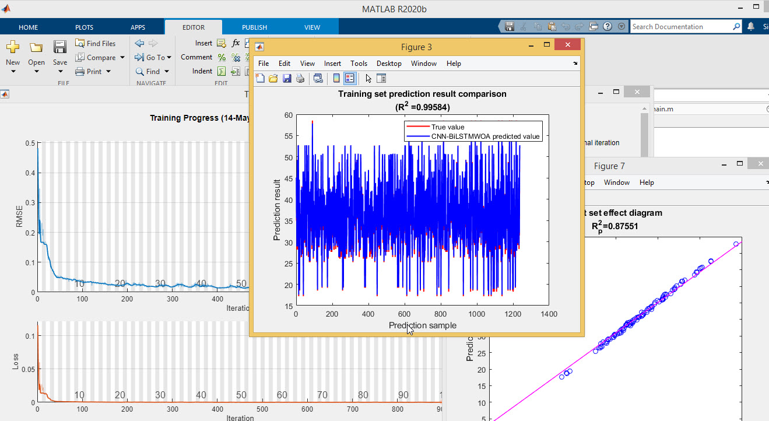
Task: Click the New file icon in Editor ribbon
Action: (x=12, y=47)
